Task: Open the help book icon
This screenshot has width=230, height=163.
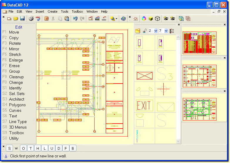Action: click(x=123, y=19)
